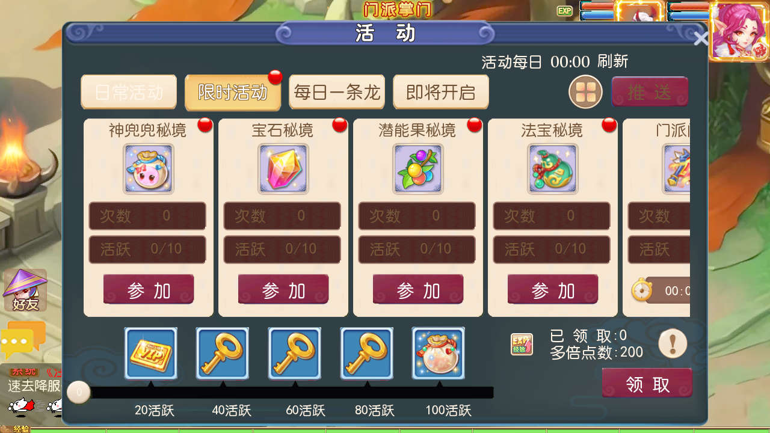Open the 好友 friends hat icon

(25, 290)
